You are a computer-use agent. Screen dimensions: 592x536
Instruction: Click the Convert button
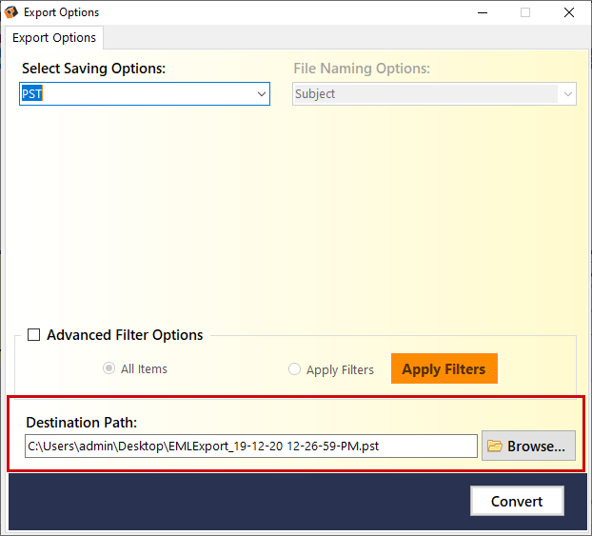(x=517, y=501)
